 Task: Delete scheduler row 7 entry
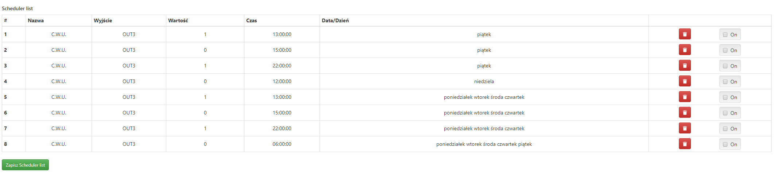pyautogui.click(x=684, y=128)
